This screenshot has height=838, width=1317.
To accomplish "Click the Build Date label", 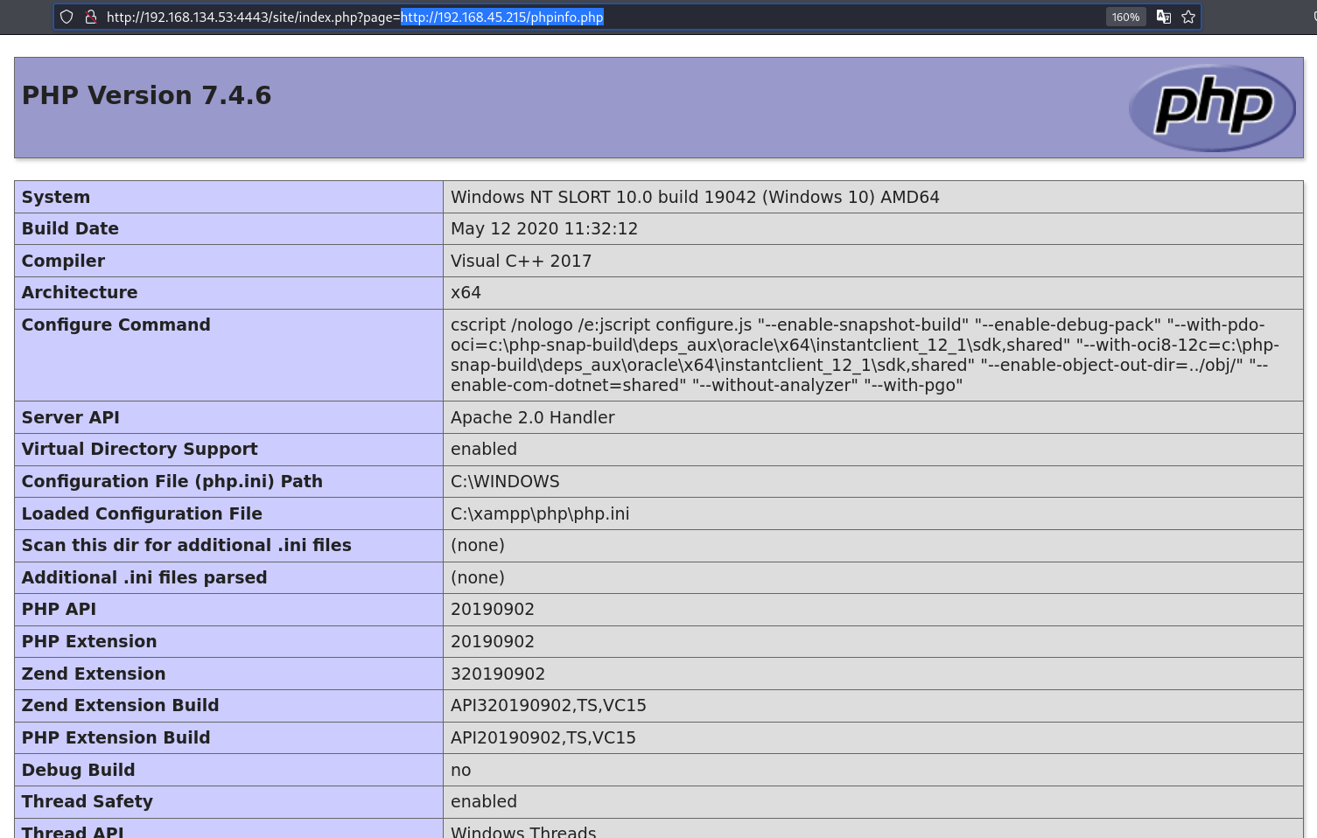I will coord(70,228).
